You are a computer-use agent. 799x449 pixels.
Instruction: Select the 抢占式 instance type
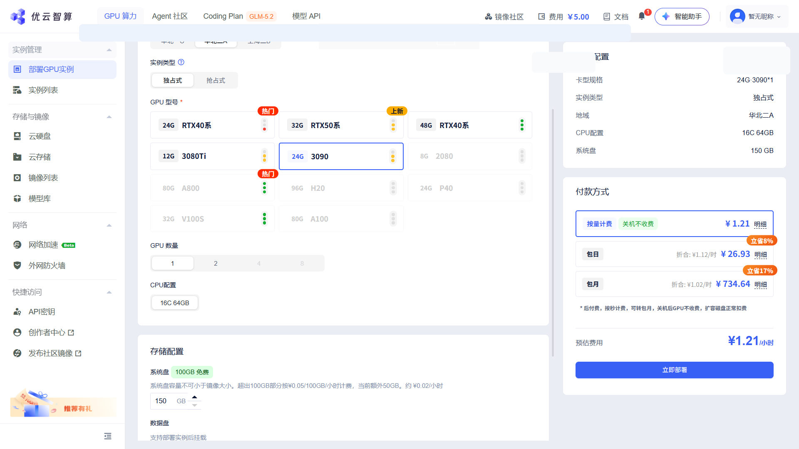(x=216, y=80)
